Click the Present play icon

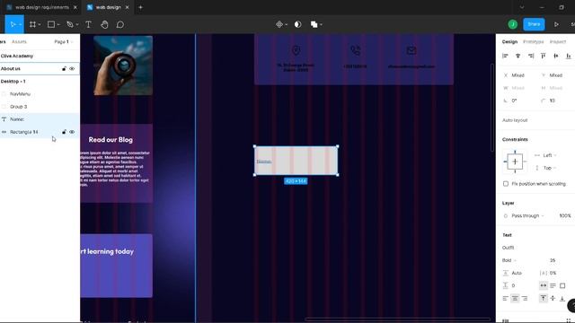pyautogui.click(x=556, y=24)
